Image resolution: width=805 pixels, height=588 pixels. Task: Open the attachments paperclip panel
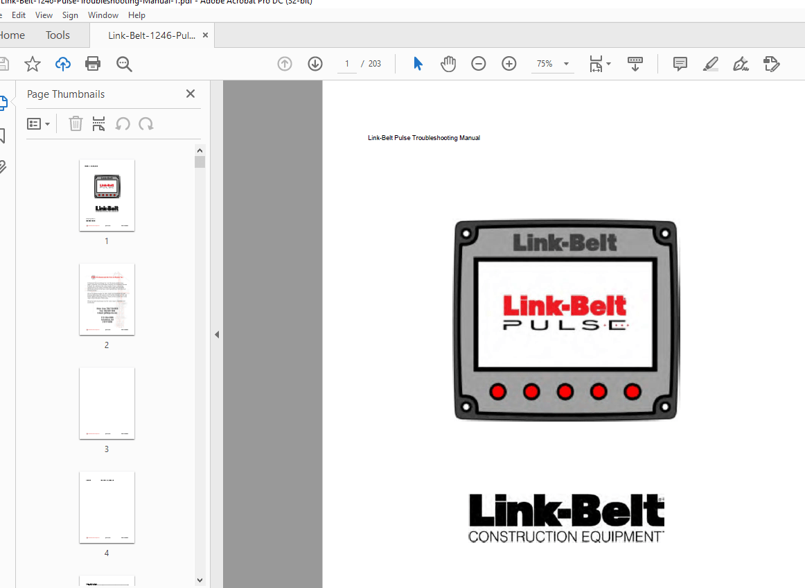coord(3,166)
